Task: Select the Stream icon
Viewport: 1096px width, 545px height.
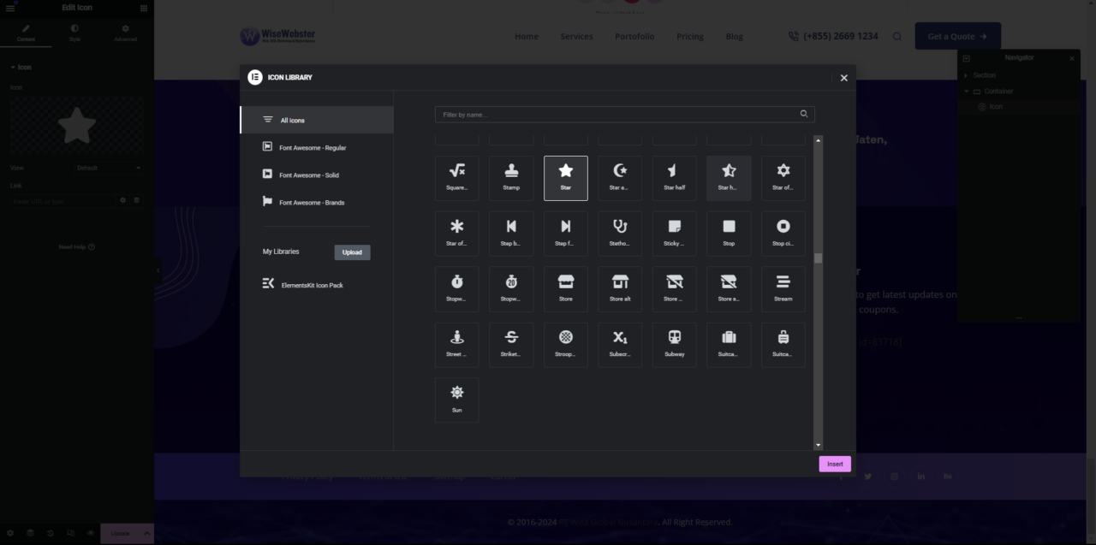Action: click(783, 289)
